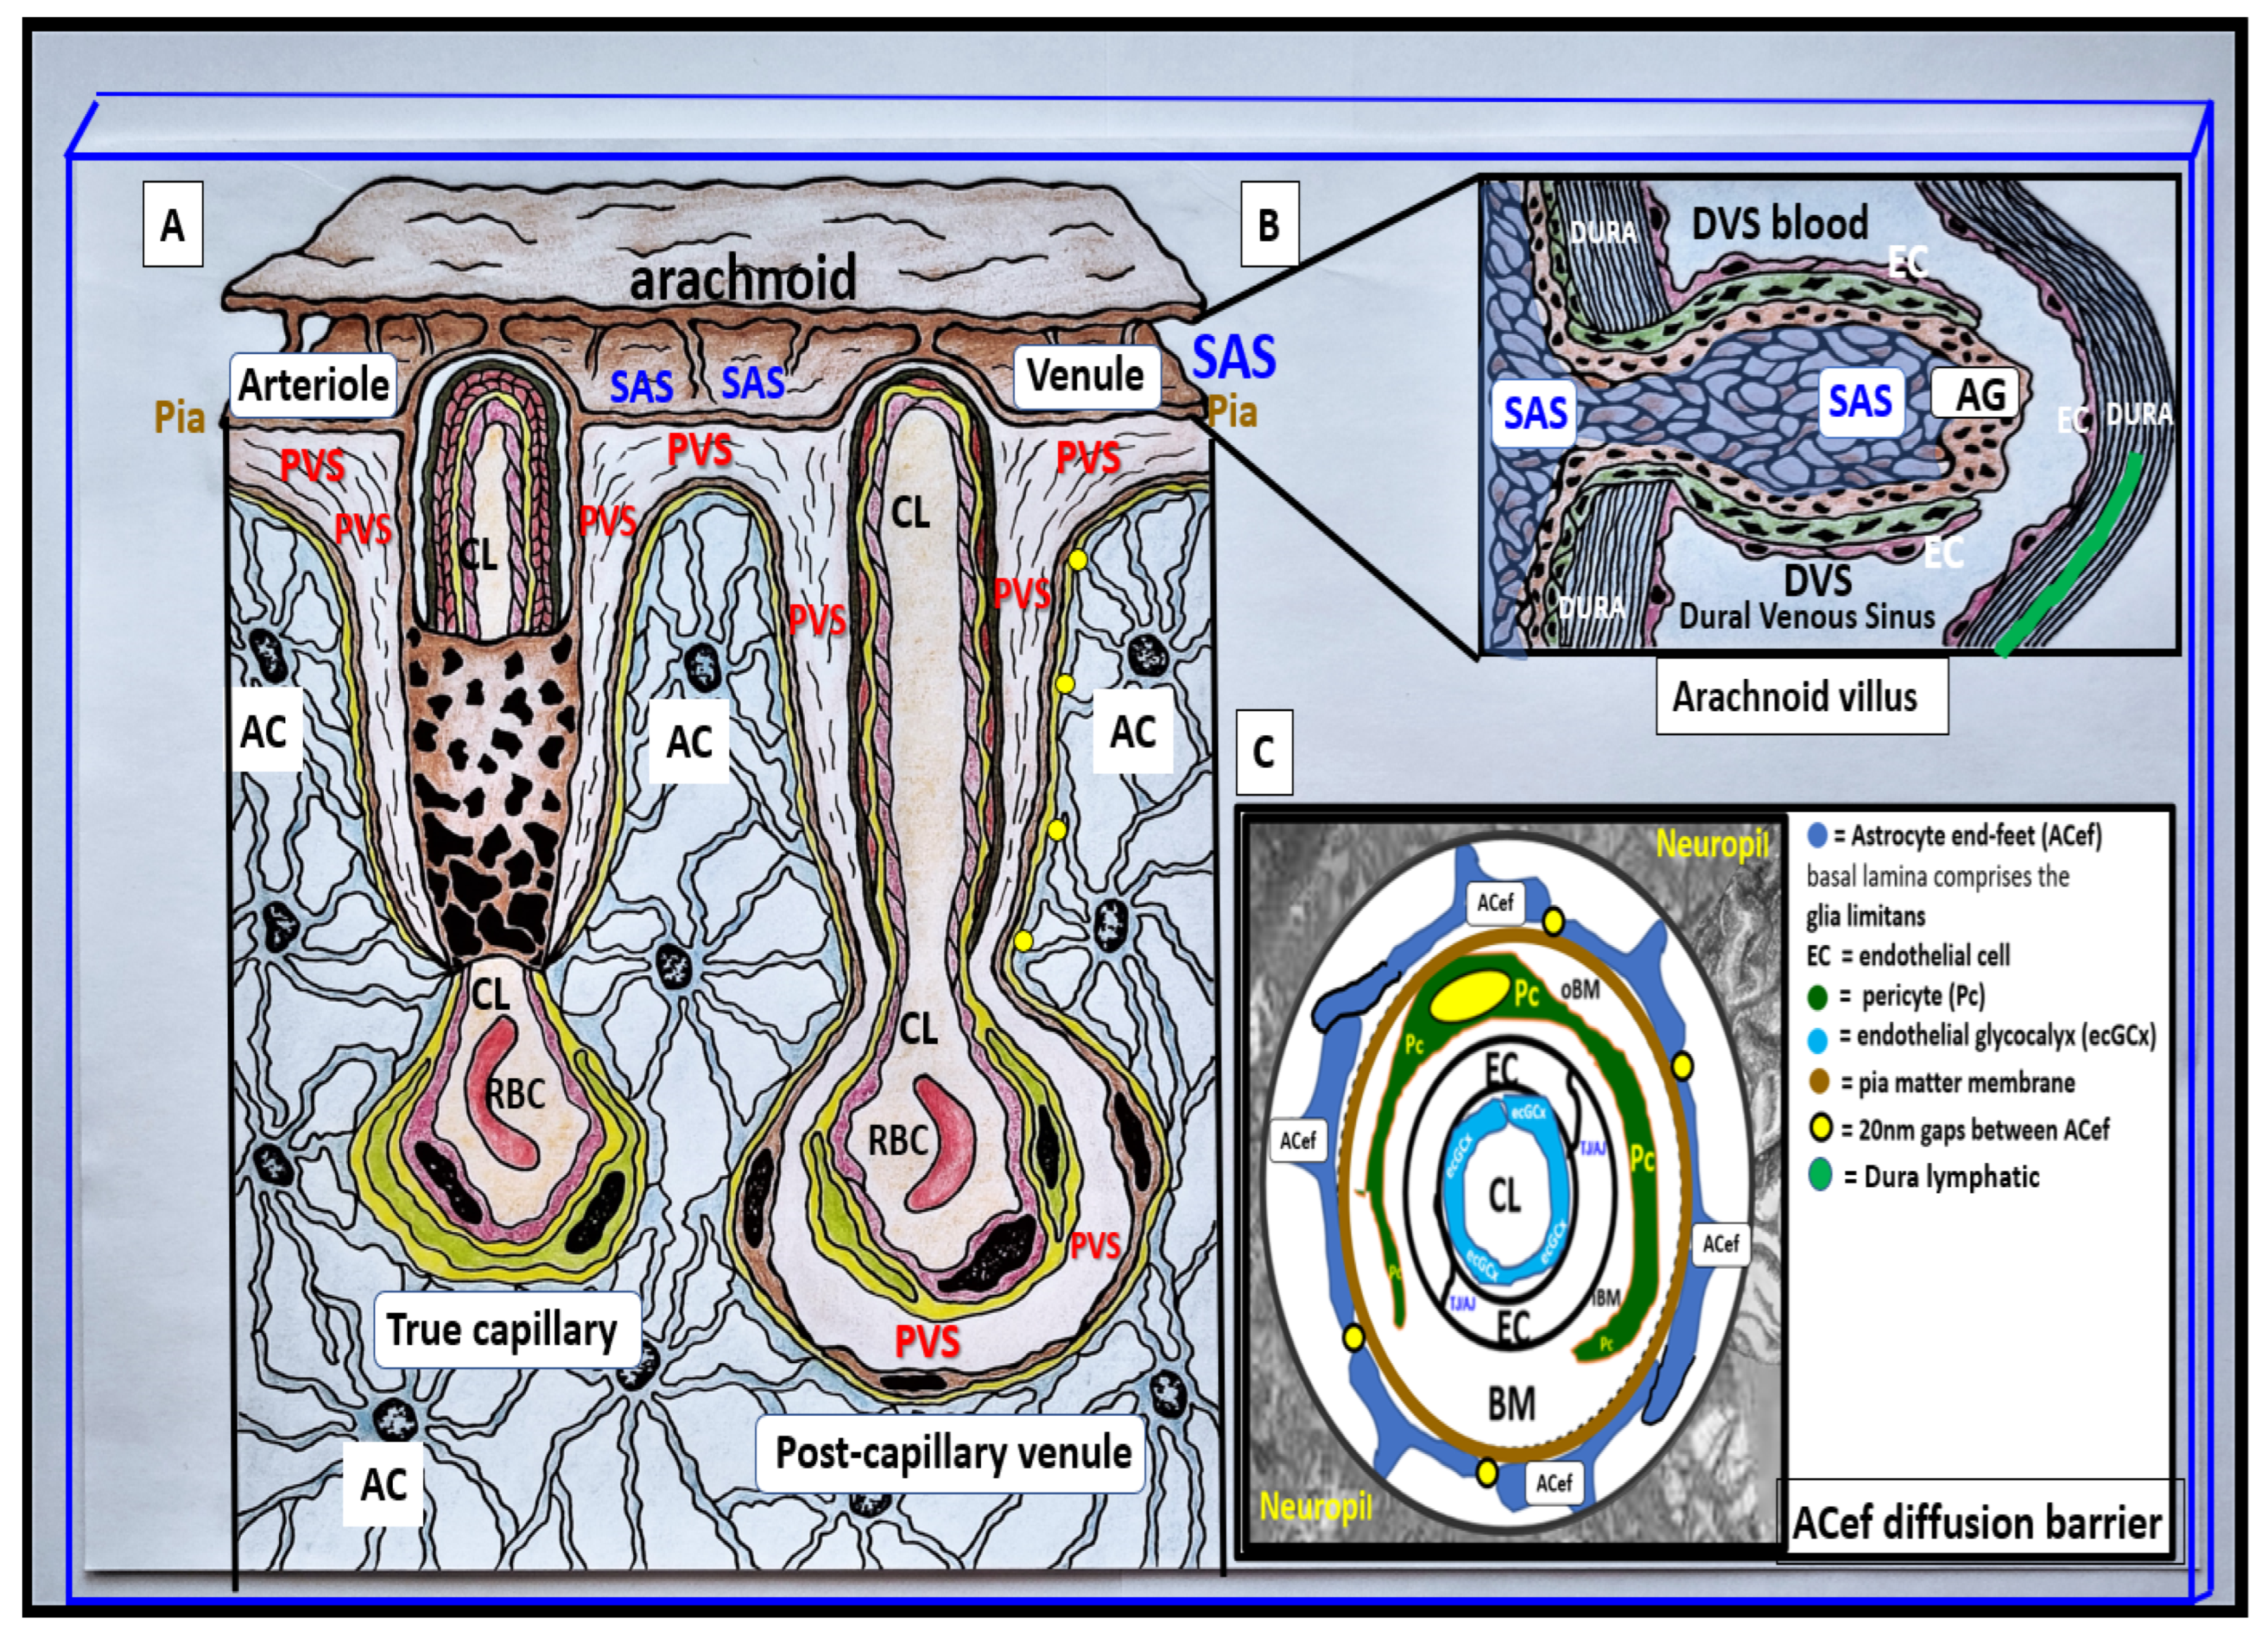Click the panel C letter box

coord(1264,752)
